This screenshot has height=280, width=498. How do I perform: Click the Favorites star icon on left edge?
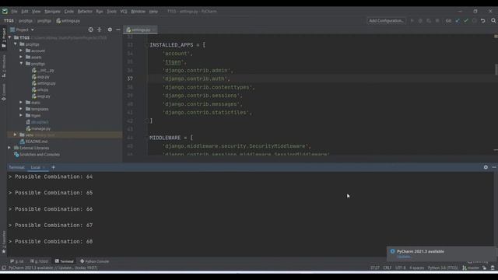(4, 251)
